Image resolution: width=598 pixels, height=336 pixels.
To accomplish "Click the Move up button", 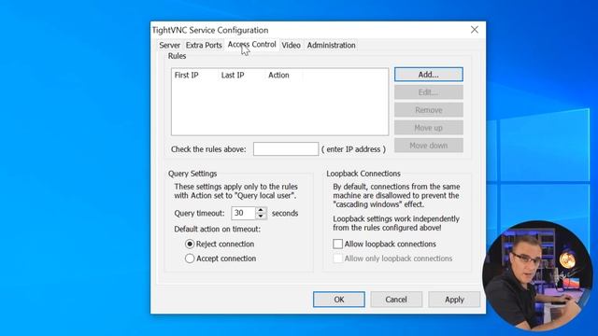I will [429, 128].
